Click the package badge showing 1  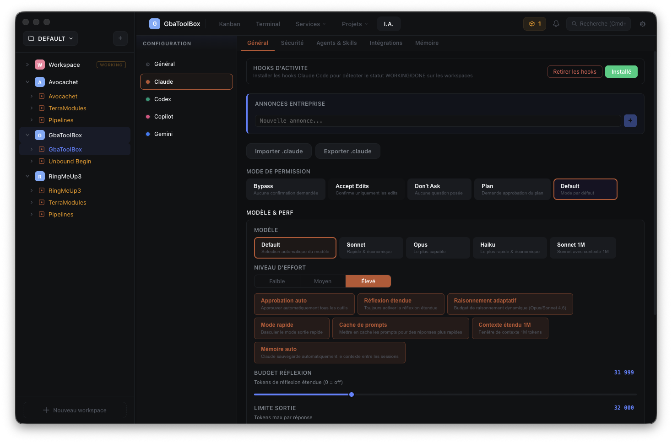(x=535, y=24)
